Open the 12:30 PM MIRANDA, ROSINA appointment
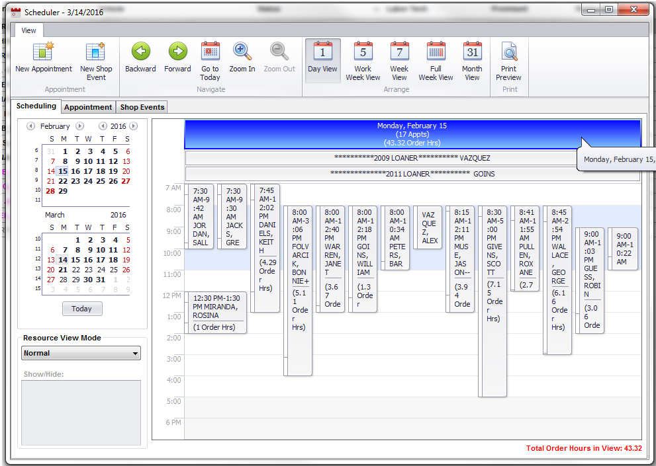The image size is (656, 466). pos(216,313)
